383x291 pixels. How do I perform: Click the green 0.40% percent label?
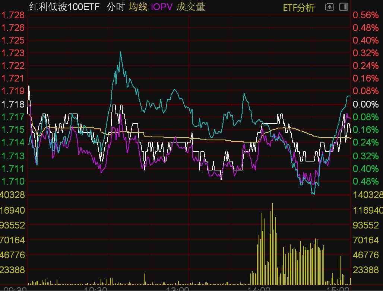[x=365, y=169]
